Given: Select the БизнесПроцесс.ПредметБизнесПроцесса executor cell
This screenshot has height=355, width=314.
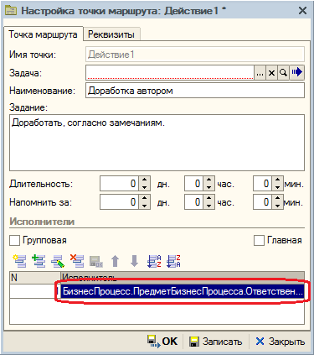Looking at the screenshot, I should point(183,291).
